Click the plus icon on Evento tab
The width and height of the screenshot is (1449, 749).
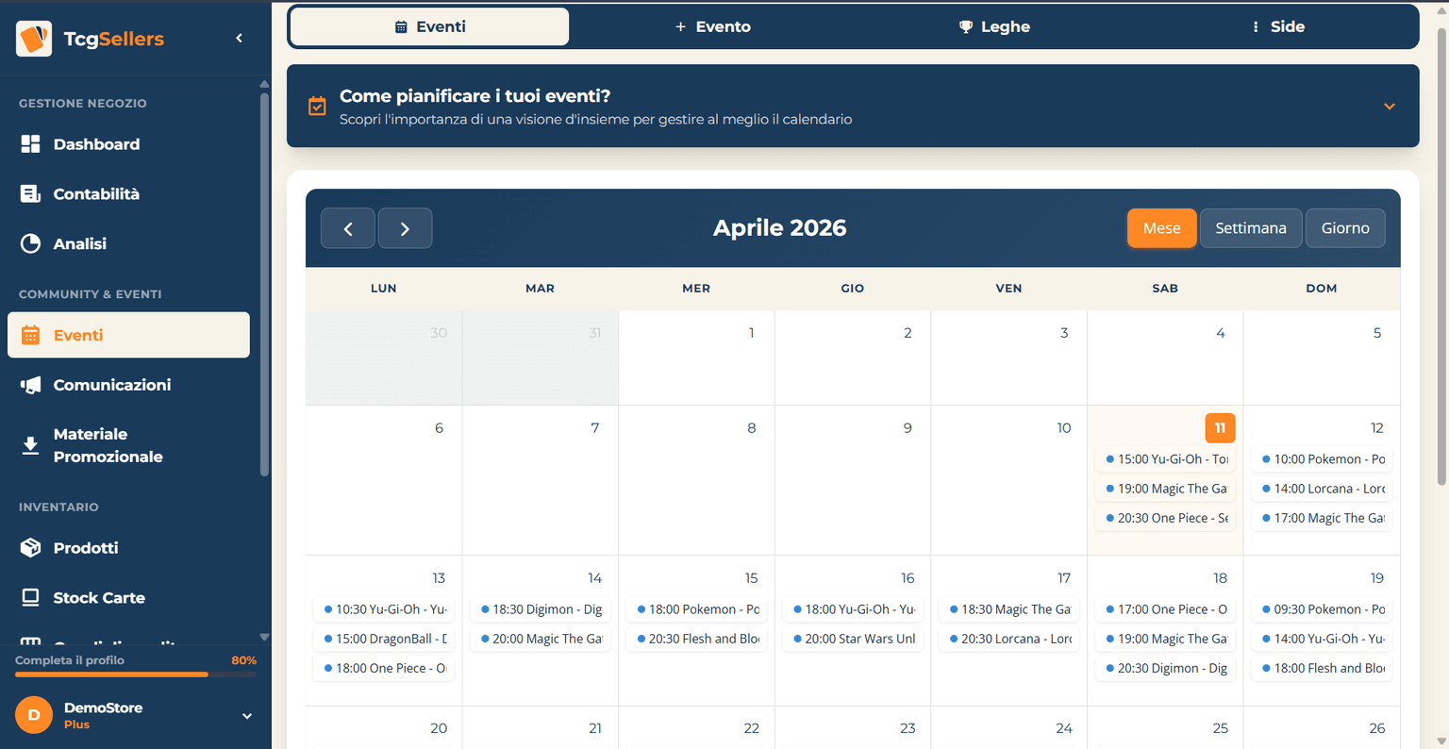click(680, 26)
